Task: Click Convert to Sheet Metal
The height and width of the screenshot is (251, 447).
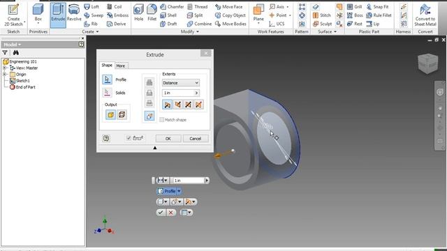Action: (425, 15)
